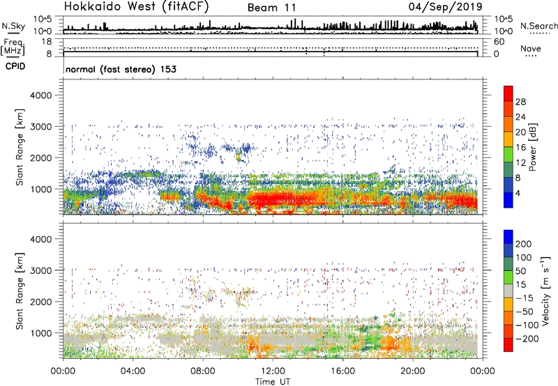Viewport: 558px width, 386px height.
Task: Click the 'N.Search' legend label
Action: [538, 26]
